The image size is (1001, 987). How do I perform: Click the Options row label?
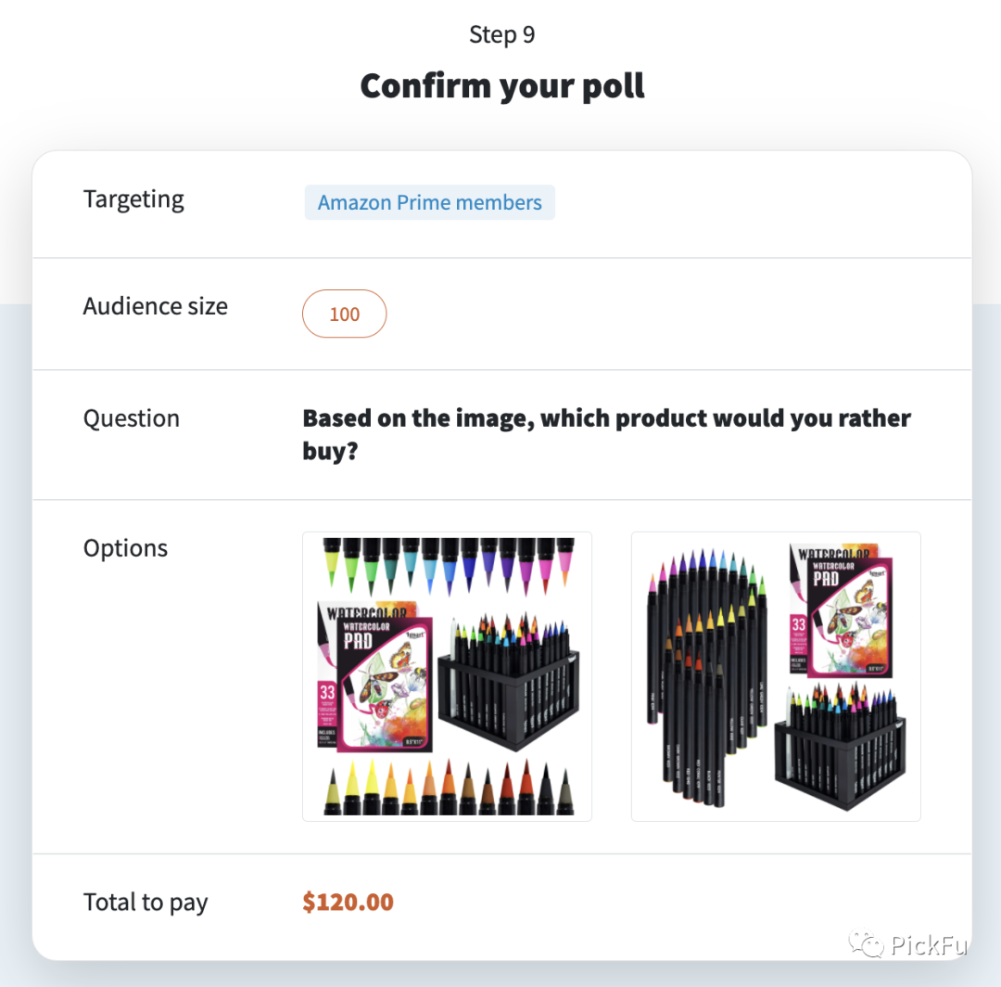point(125,548)
